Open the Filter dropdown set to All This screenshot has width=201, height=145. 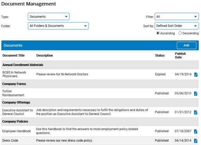tap(177, 16)
